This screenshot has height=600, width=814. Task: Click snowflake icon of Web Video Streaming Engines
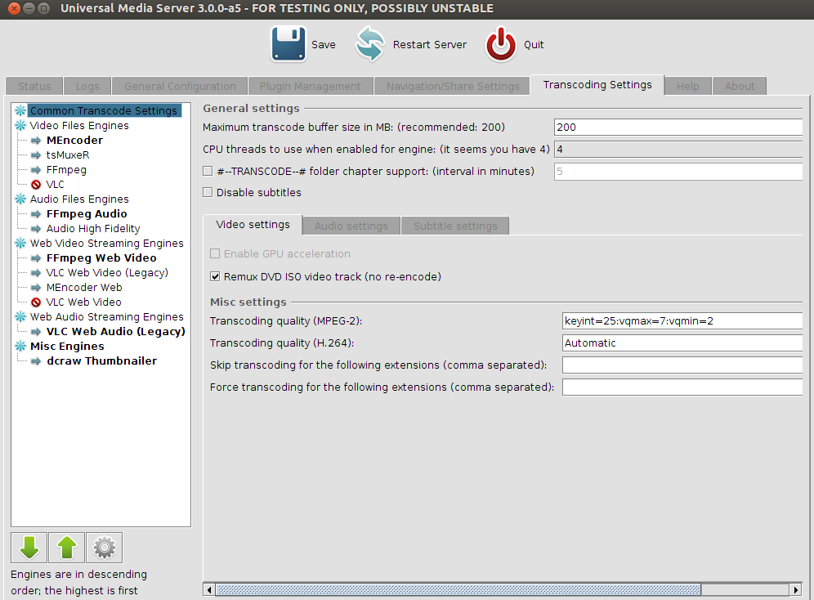pos(20,244)
